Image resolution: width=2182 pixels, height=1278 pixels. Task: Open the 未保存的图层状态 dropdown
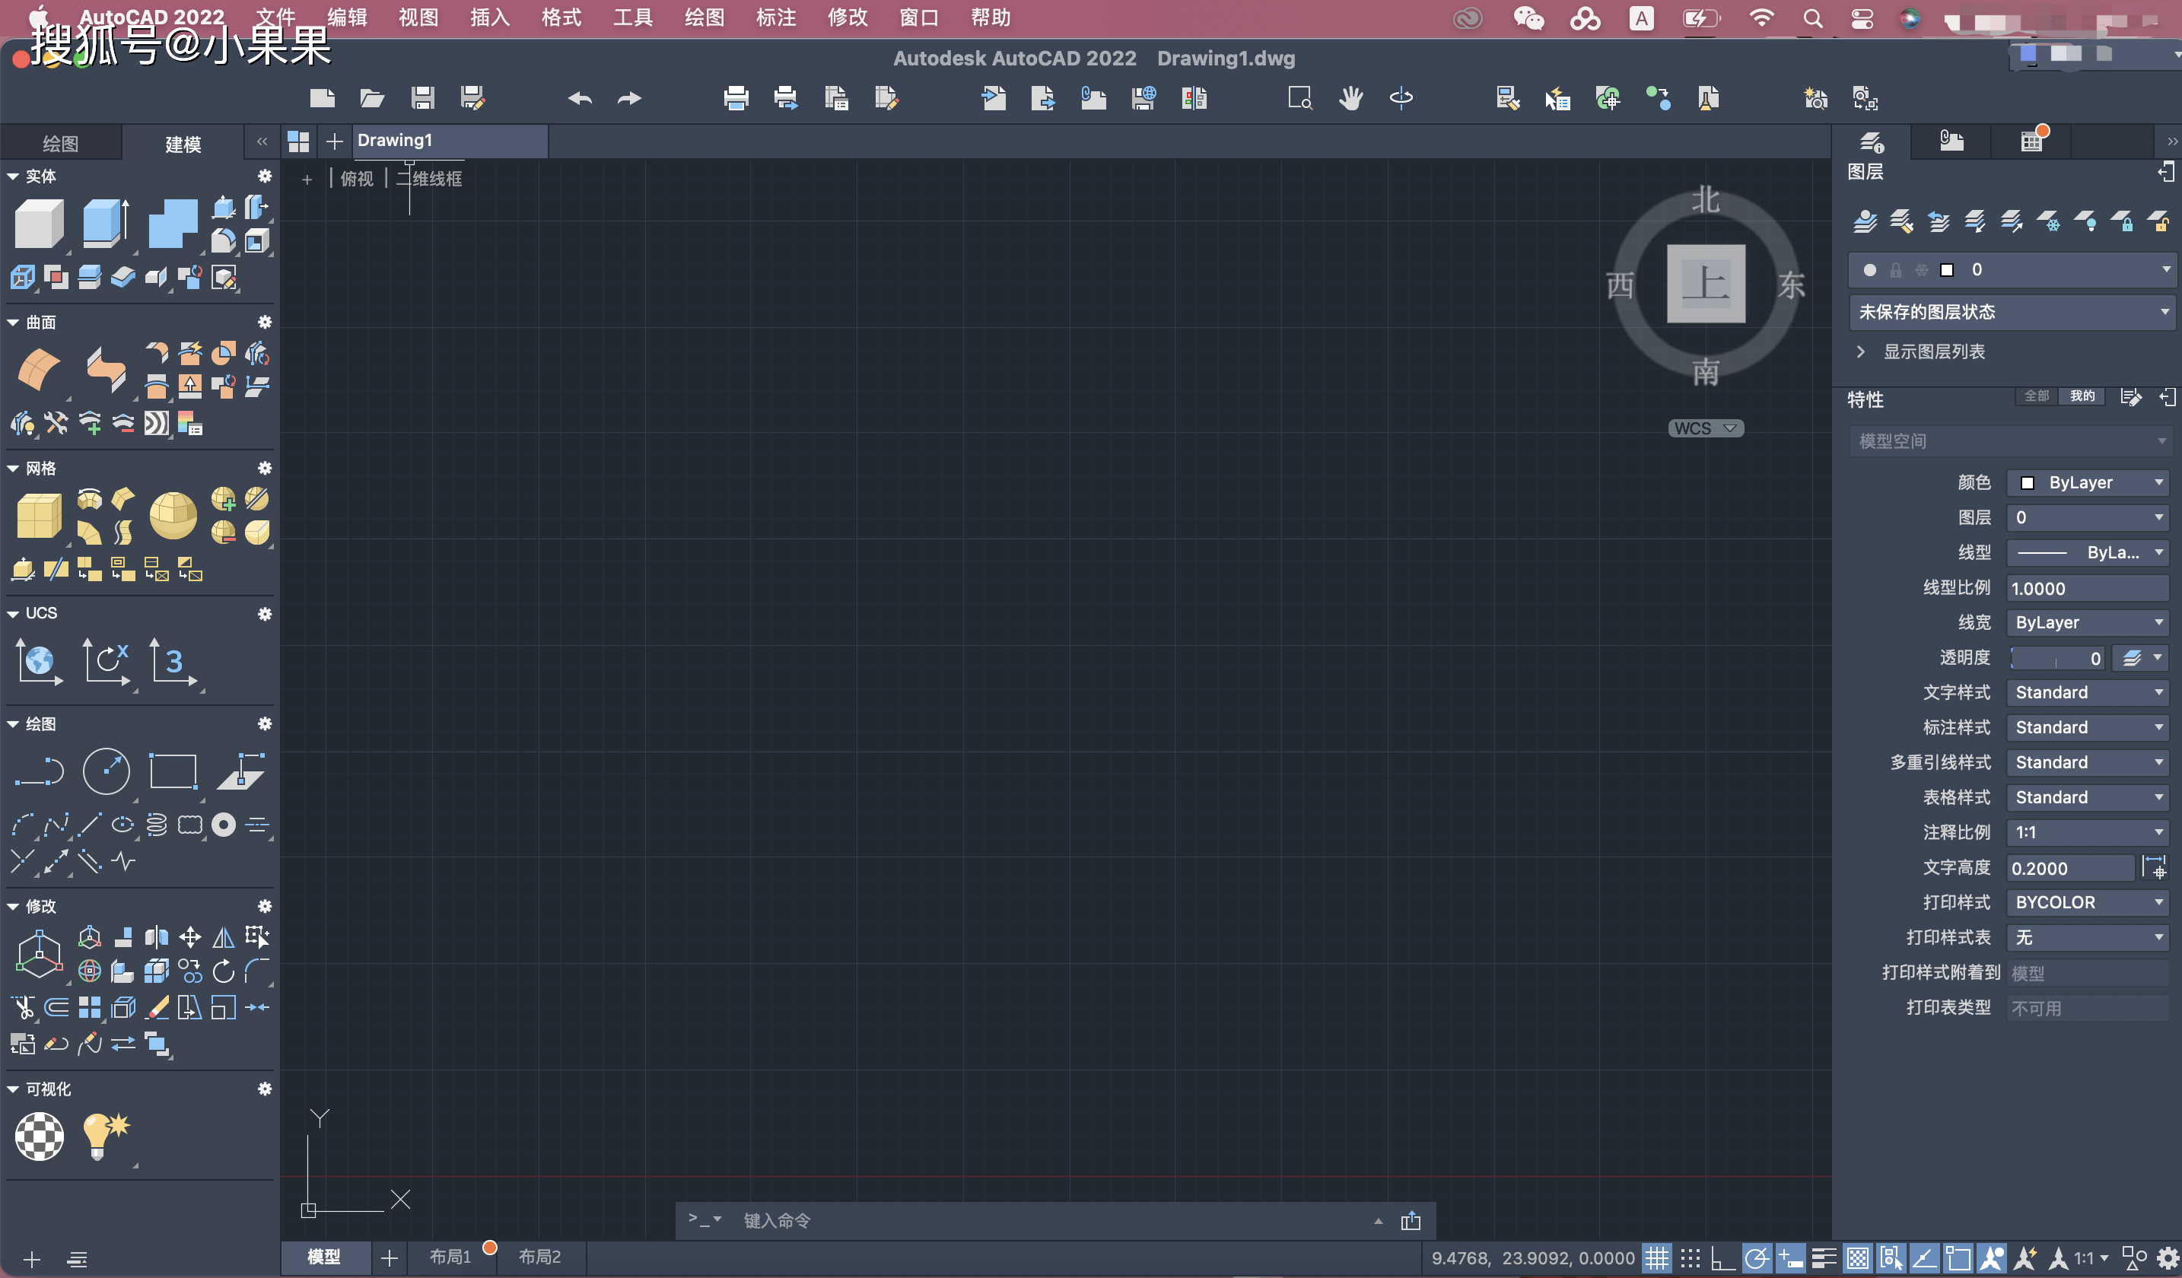tap(2012, 312)
